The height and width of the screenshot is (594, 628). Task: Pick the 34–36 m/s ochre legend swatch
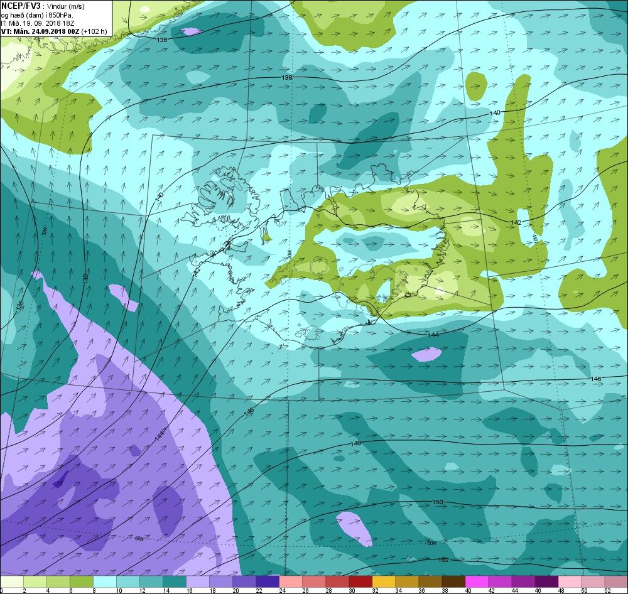click(x=407, y=581)
